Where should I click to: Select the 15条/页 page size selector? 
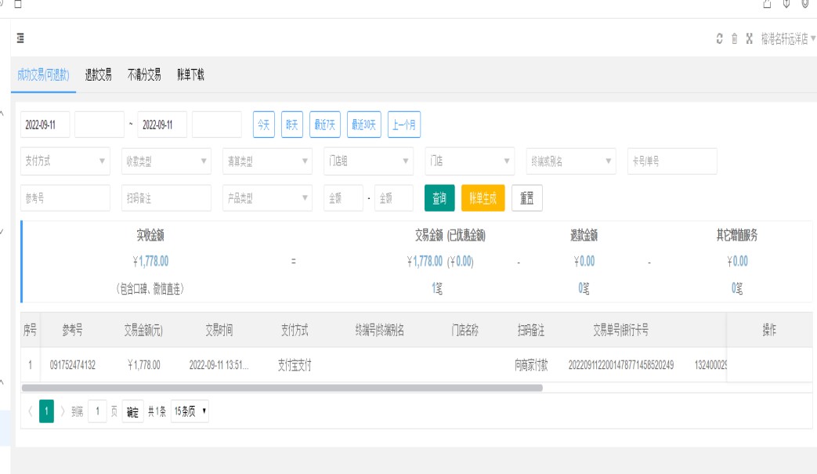tap(190, 411)
